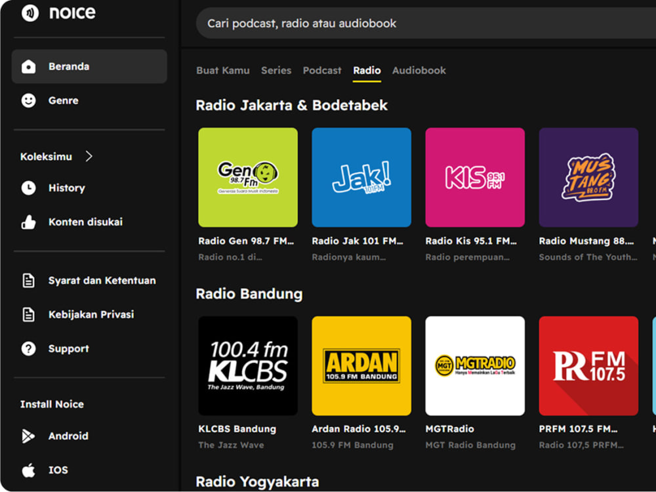Click the Koleksimu heading
656x492 pixels.
coord(46,157)
